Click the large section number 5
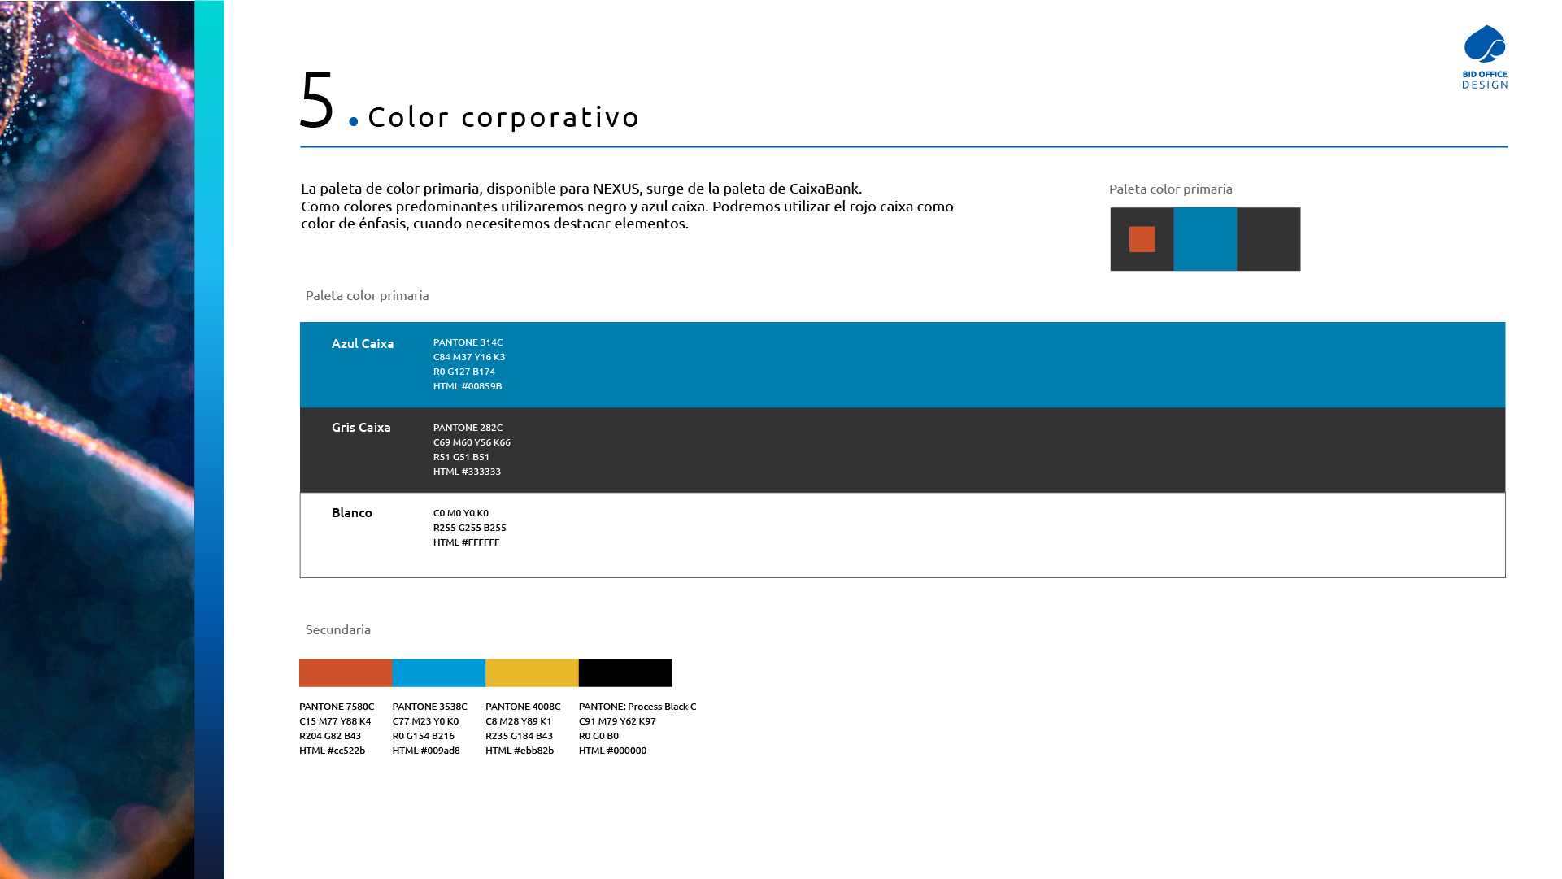 coord(317,100)
